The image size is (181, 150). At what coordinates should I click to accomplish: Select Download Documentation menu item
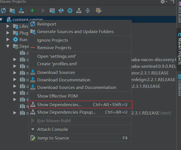[x=80, y=80]
